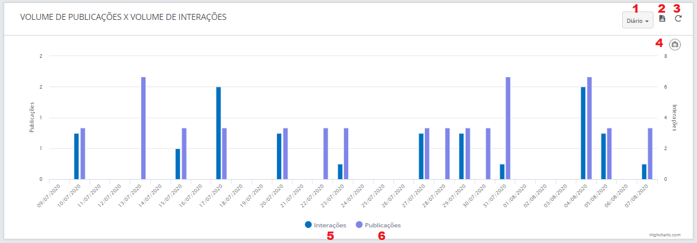The width and height of the screenshot is (697, 243).
Task: Click the Publicações bar for 30/07/2020
Action: pyautogui.click(x=488, y=154)
